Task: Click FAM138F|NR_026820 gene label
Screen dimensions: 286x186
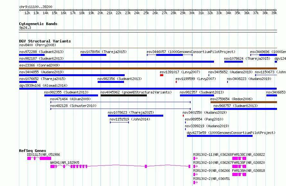Action: pos(248,163)
